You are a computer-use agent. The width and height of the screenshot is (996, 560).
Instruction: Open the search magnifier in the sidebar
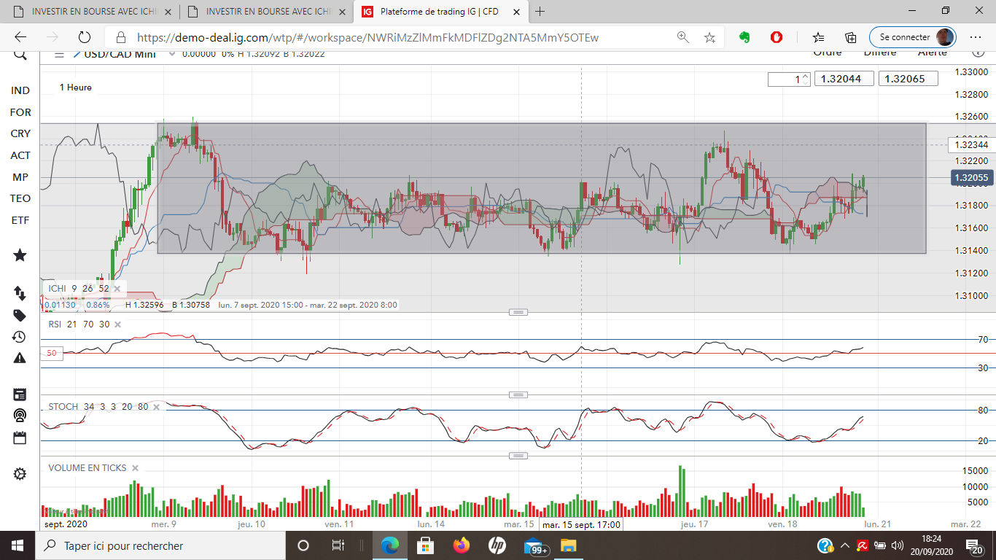(x=20, y=54)
